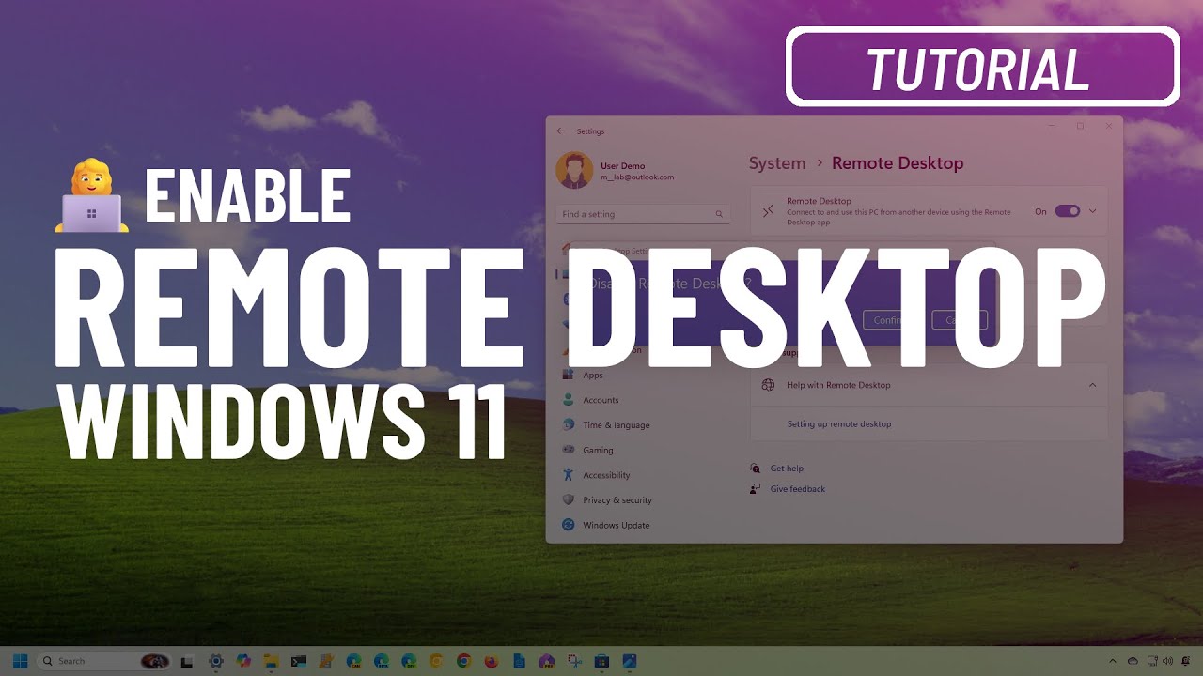Close the Settings window
The image size is (1203, 676).
point(1109,126)
